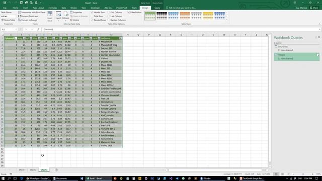Open Name Box dropdown arrow
Viewport: 322px width, 181px height.
click(x=16, y=29)
